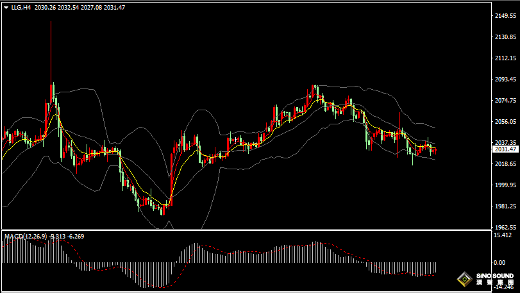This screenshot has width=520, height=293.
Task: Click the 2149.55 price axis label
Action: coord(505,16)
